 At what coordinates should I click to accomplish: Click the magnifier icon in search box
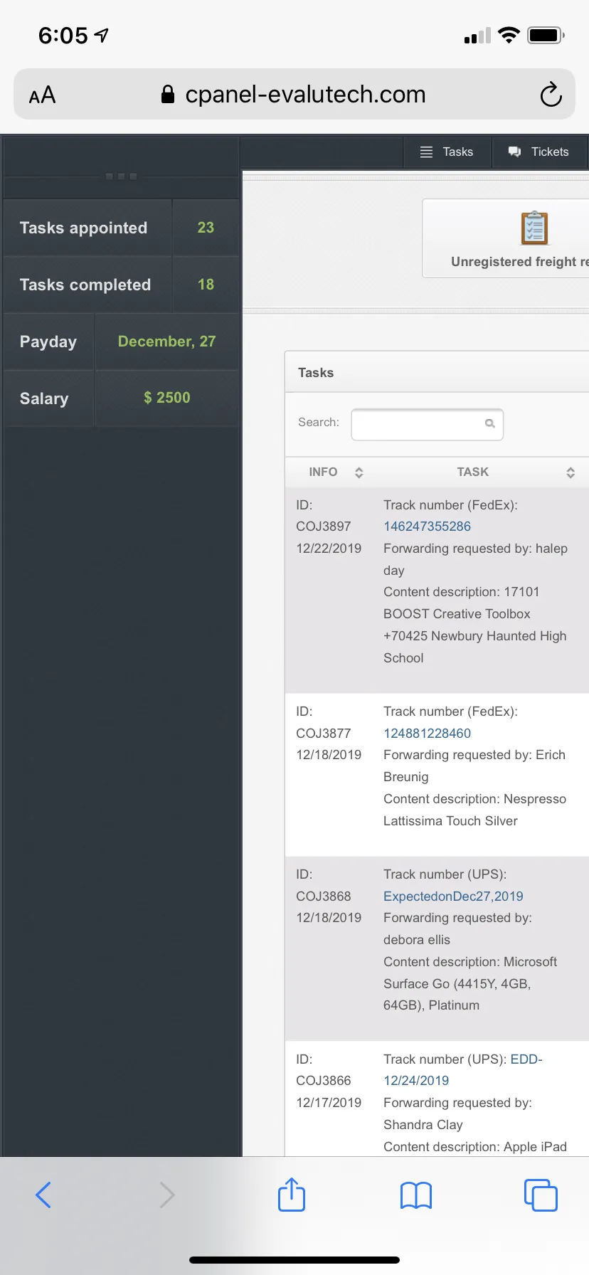pos(489,423)
